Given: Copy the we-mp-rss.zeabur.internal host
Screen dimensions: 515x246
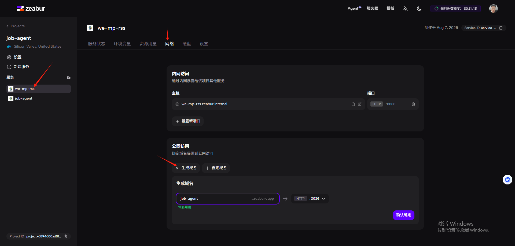Looking at the screenshot, I should click(353, 104).
